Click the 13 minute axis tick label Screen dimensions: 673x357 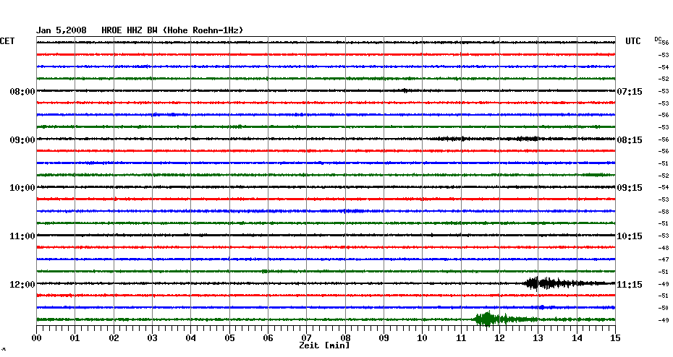[x=538, y=338]
